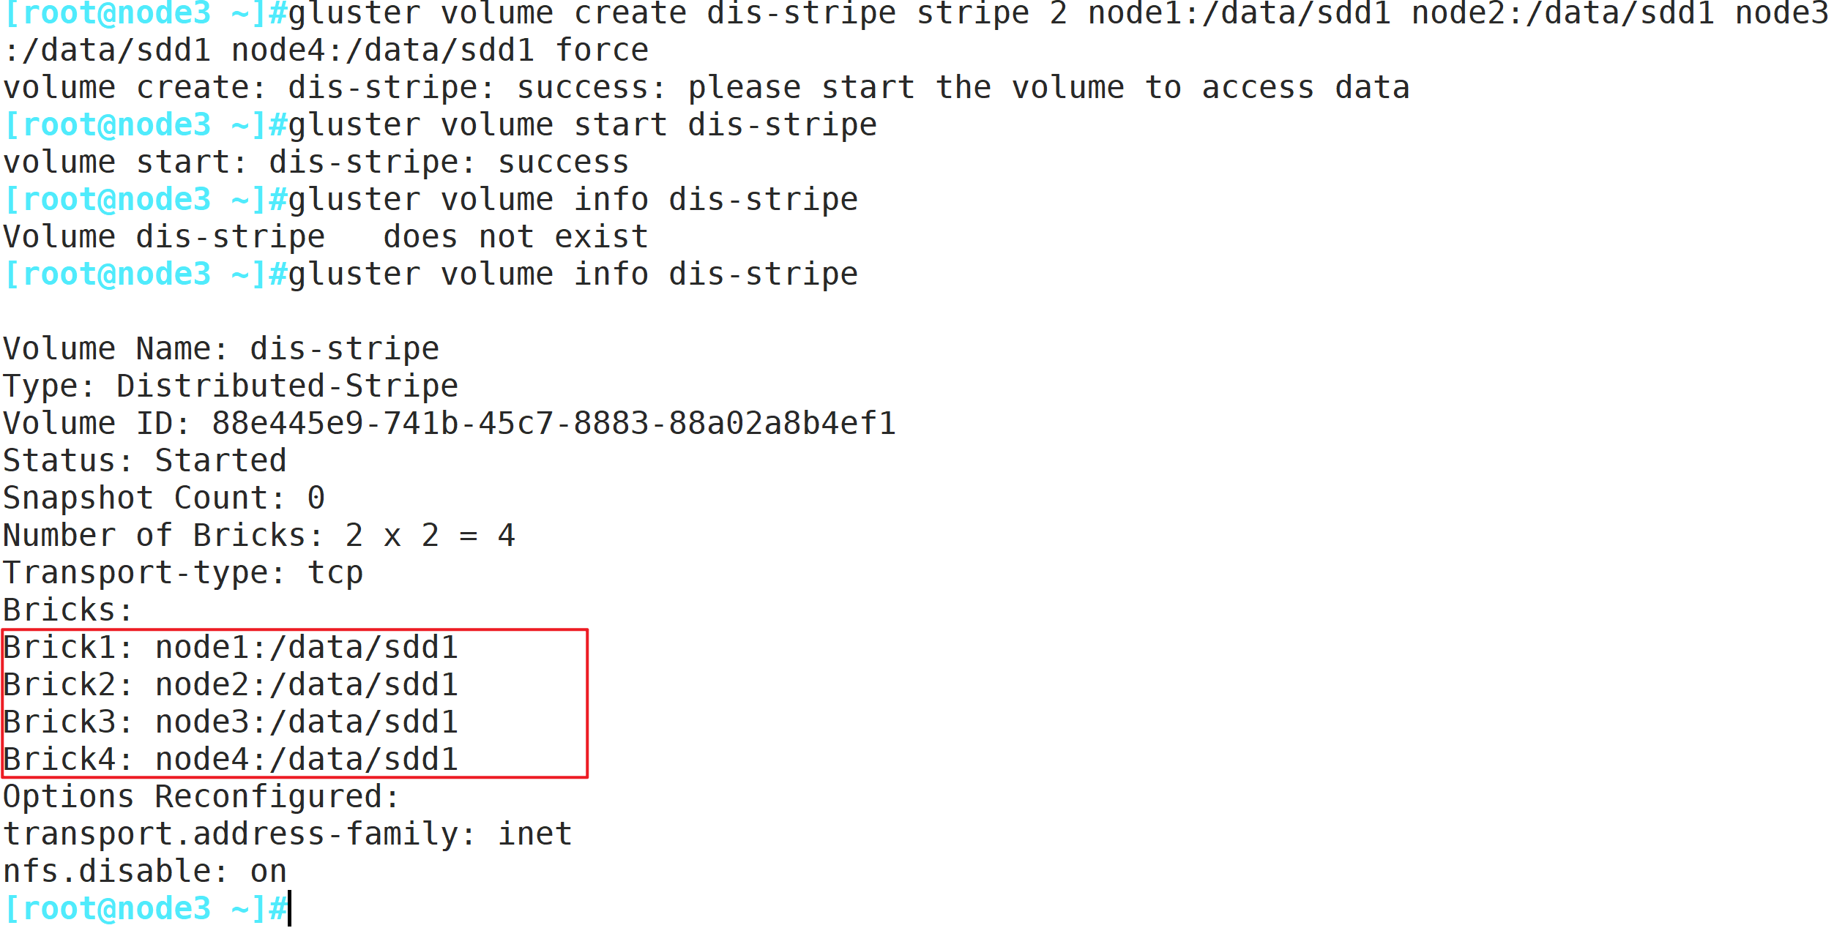Click the 'nfs.disable: on' option line

pyautogui.click(x=145, y=872)
